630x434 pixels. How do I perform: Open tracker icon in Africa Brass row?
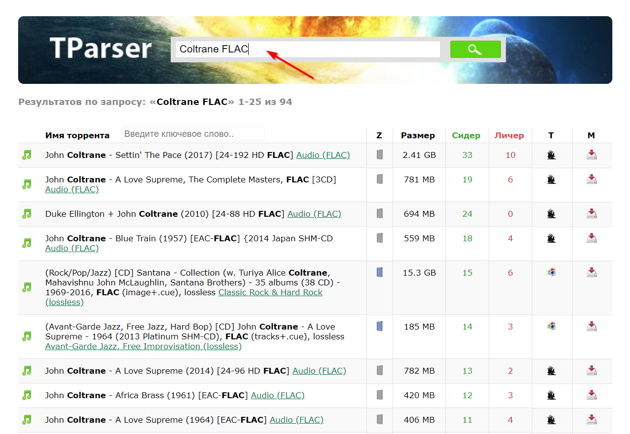point(551,395)
